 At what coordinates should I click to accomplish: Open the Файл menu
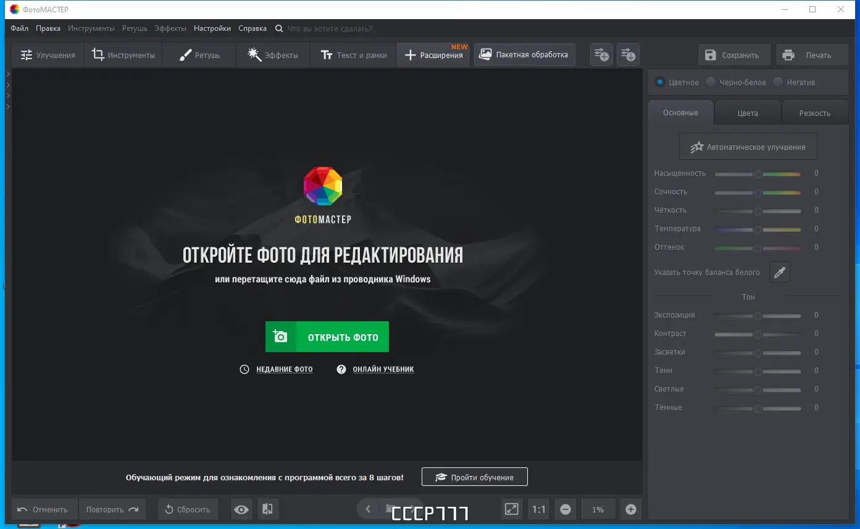click(19, 28)
